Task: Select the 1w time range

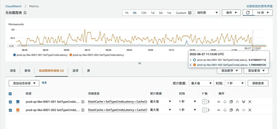Action: 169,13
